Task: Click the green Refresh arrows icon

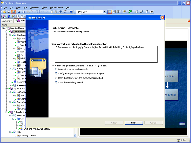Action: click(x=130, y=12)
